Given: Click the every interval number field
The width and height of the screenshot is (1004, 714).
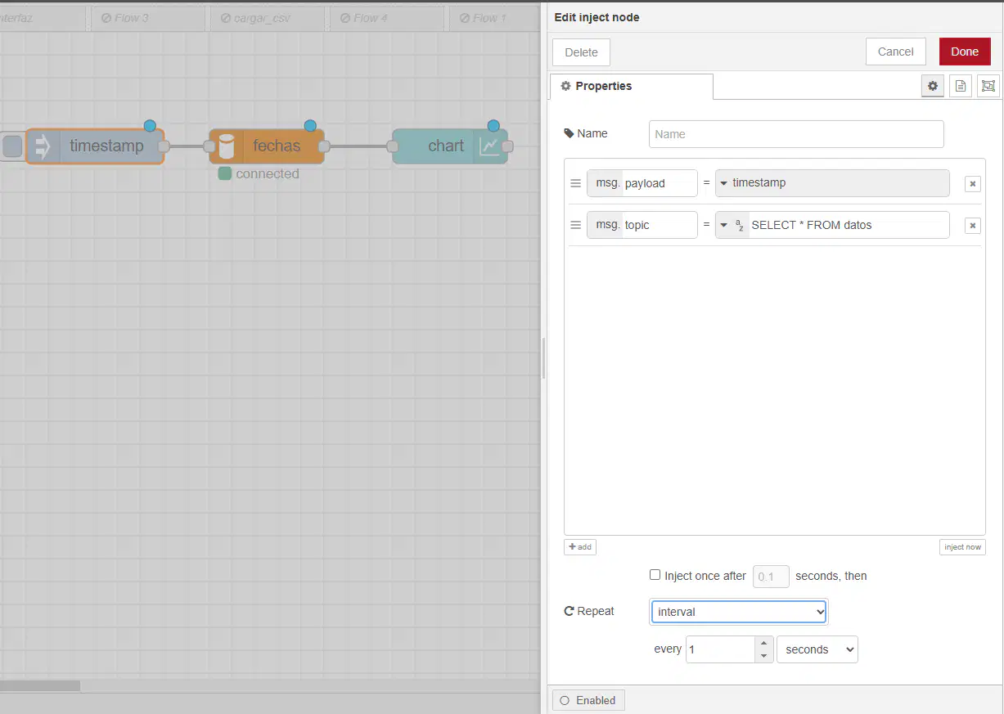Looking at the screenshot, I should pos(720,649).
